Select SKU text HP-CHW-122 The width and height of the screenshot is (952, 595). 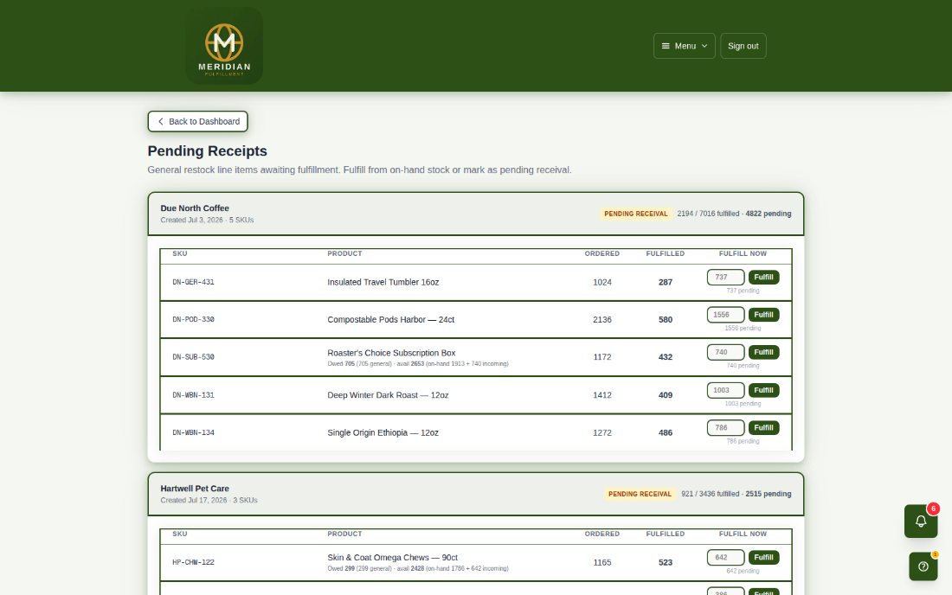click(193, 562)
